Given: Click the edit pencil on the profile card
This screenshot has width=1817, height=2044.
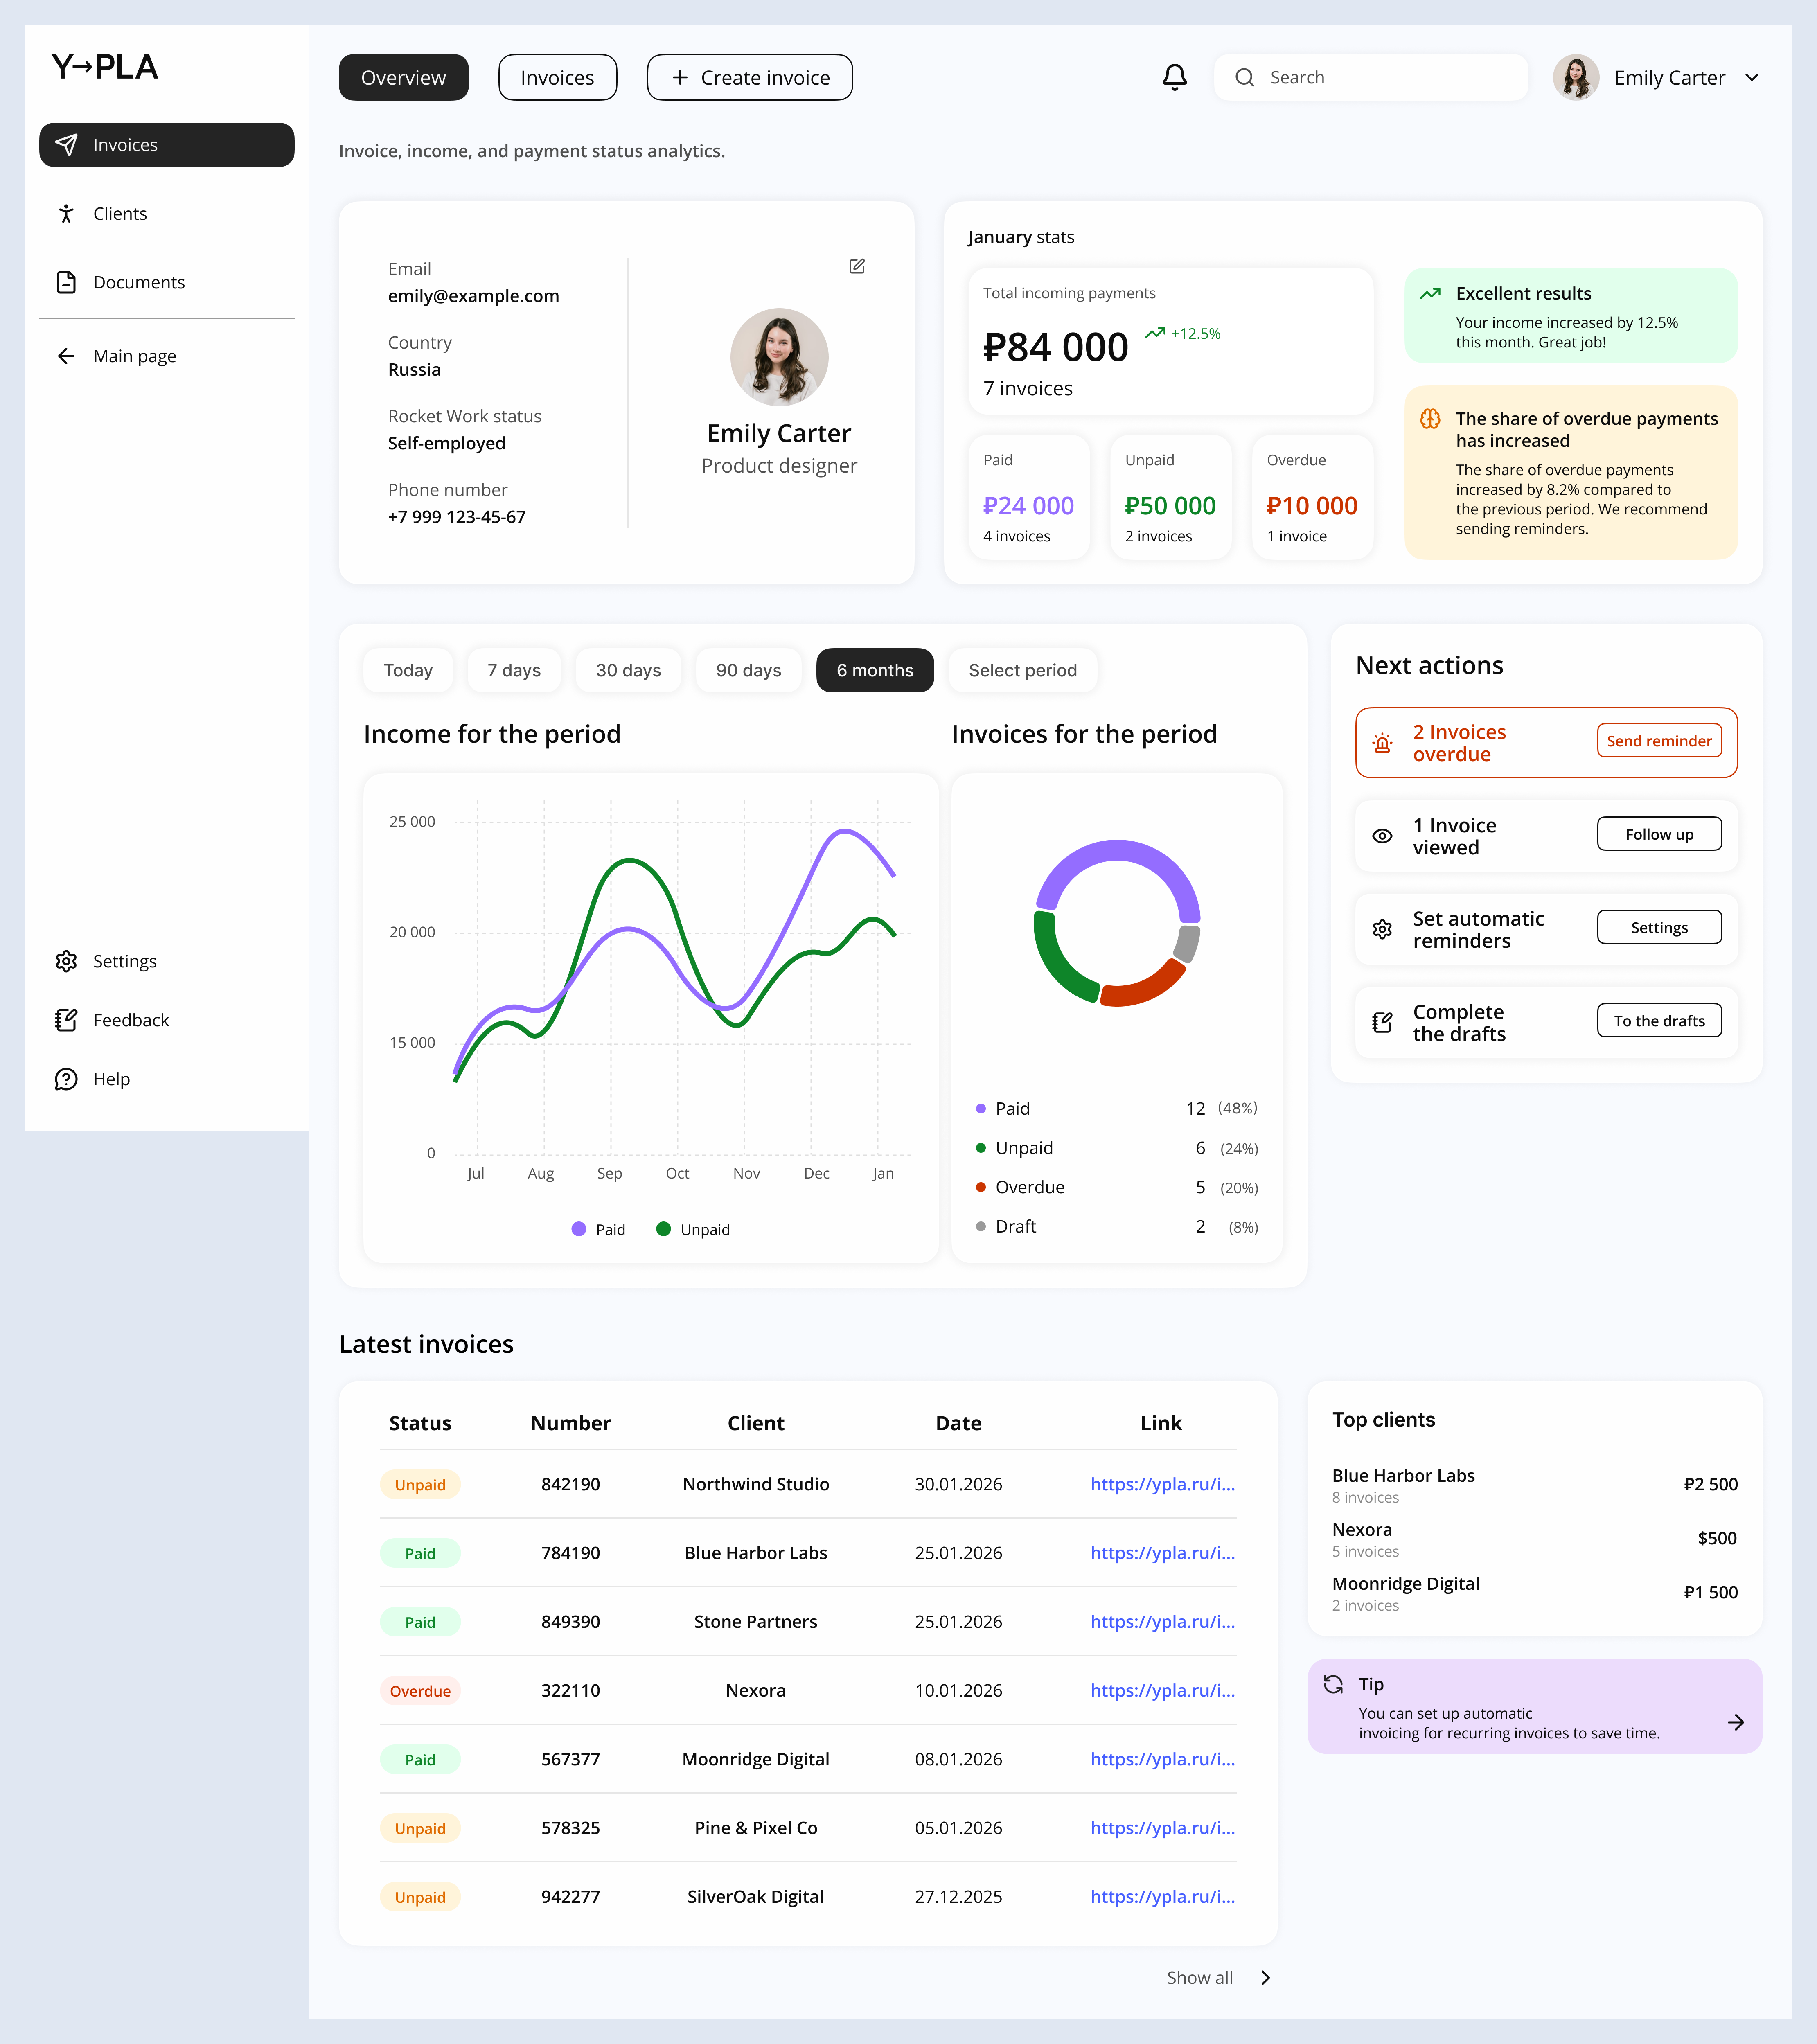Looking at the screenshot, I should click(x=857, y=266).
